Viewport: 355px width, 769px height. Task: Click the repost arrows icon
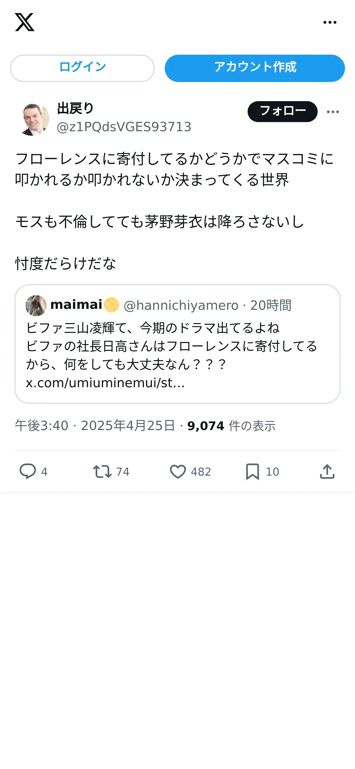102,472
